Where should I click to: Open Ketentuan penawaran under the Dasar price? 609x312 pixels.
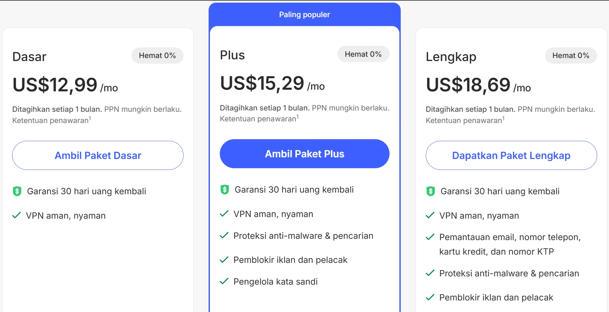(x=51, y=120)
